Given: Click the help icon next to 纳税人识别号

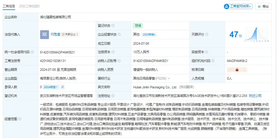Looking at the screenshot, I should 119,61.
